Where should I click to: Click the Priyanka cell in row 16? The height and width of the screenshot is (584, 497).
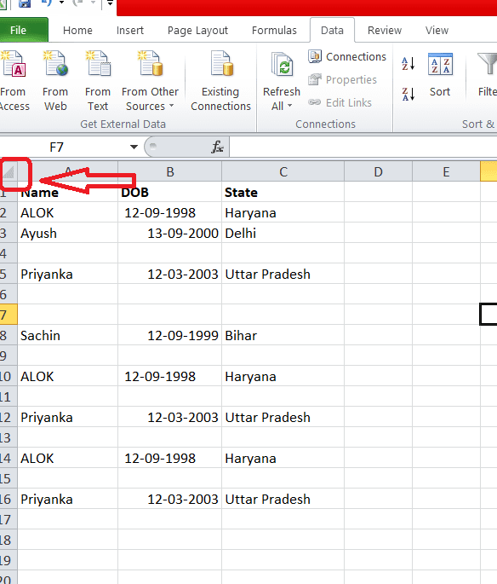click(67, 499)
